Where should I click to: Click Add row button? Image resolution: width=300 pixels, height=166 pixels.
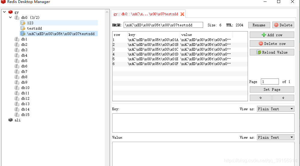point(272,35)
